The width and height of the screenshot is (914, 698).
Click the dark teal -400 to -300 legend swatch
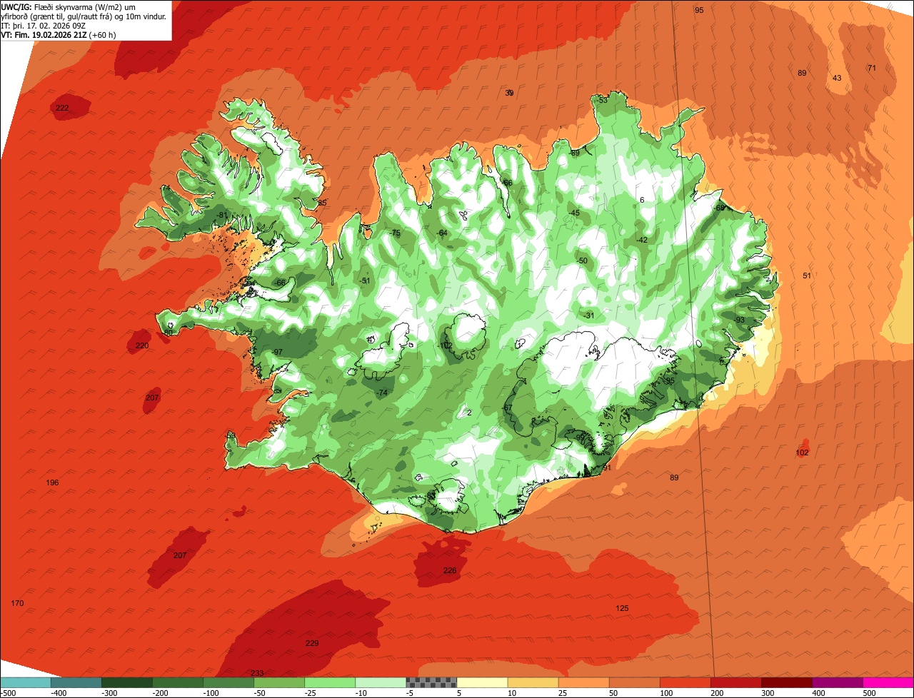click(76, 682)
